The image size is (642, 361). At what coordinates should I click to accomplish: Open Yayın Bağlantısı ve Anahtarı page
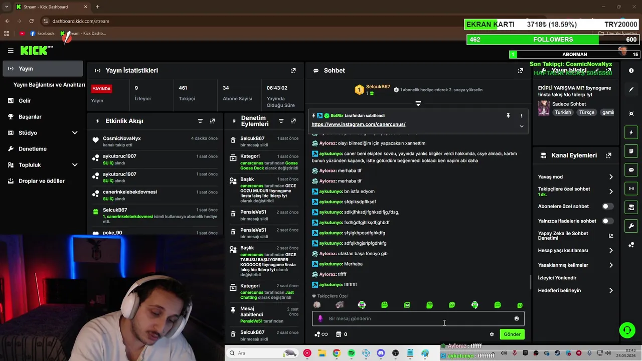click(49, 85)
